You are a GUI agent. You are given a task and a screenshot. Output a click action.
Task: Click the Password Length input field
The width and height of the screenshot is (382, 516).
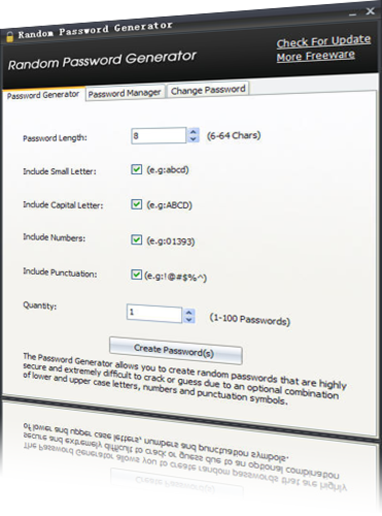[159, 135]
